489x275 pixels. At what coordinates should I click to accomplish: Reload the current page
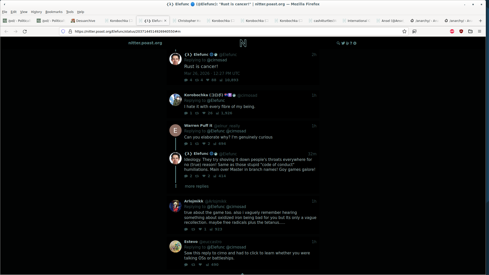(x=25, y=31)
